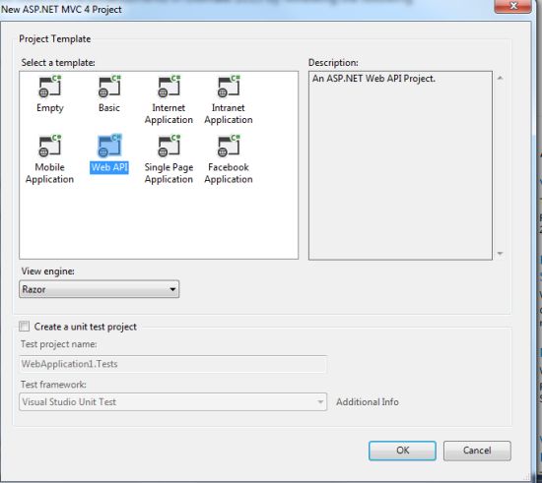Click the 'Web API' highlighted label
Image resolution: width=542 pixels, height=483 pixels.
[x=109, y=167]
